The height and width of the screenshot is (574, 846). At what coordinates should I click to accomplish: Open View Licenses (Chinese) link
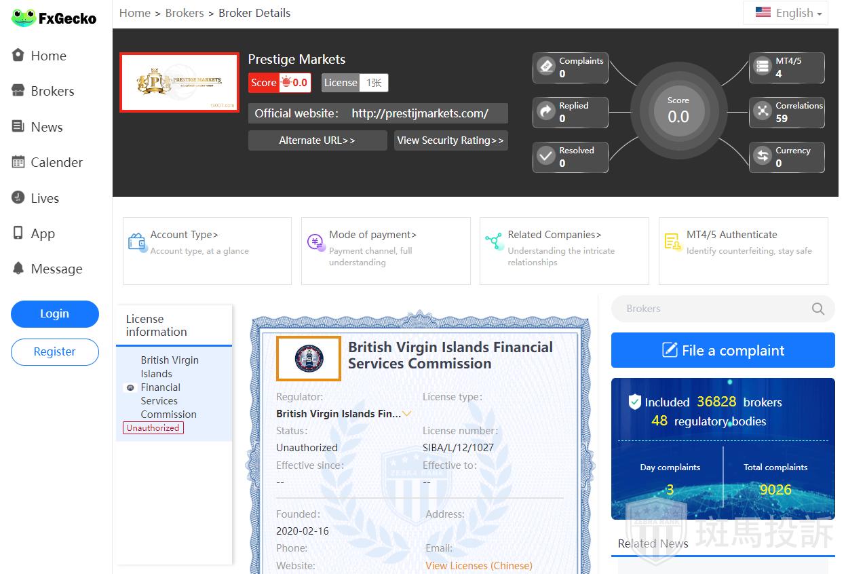pyautogui.click(x=478, y=565)
